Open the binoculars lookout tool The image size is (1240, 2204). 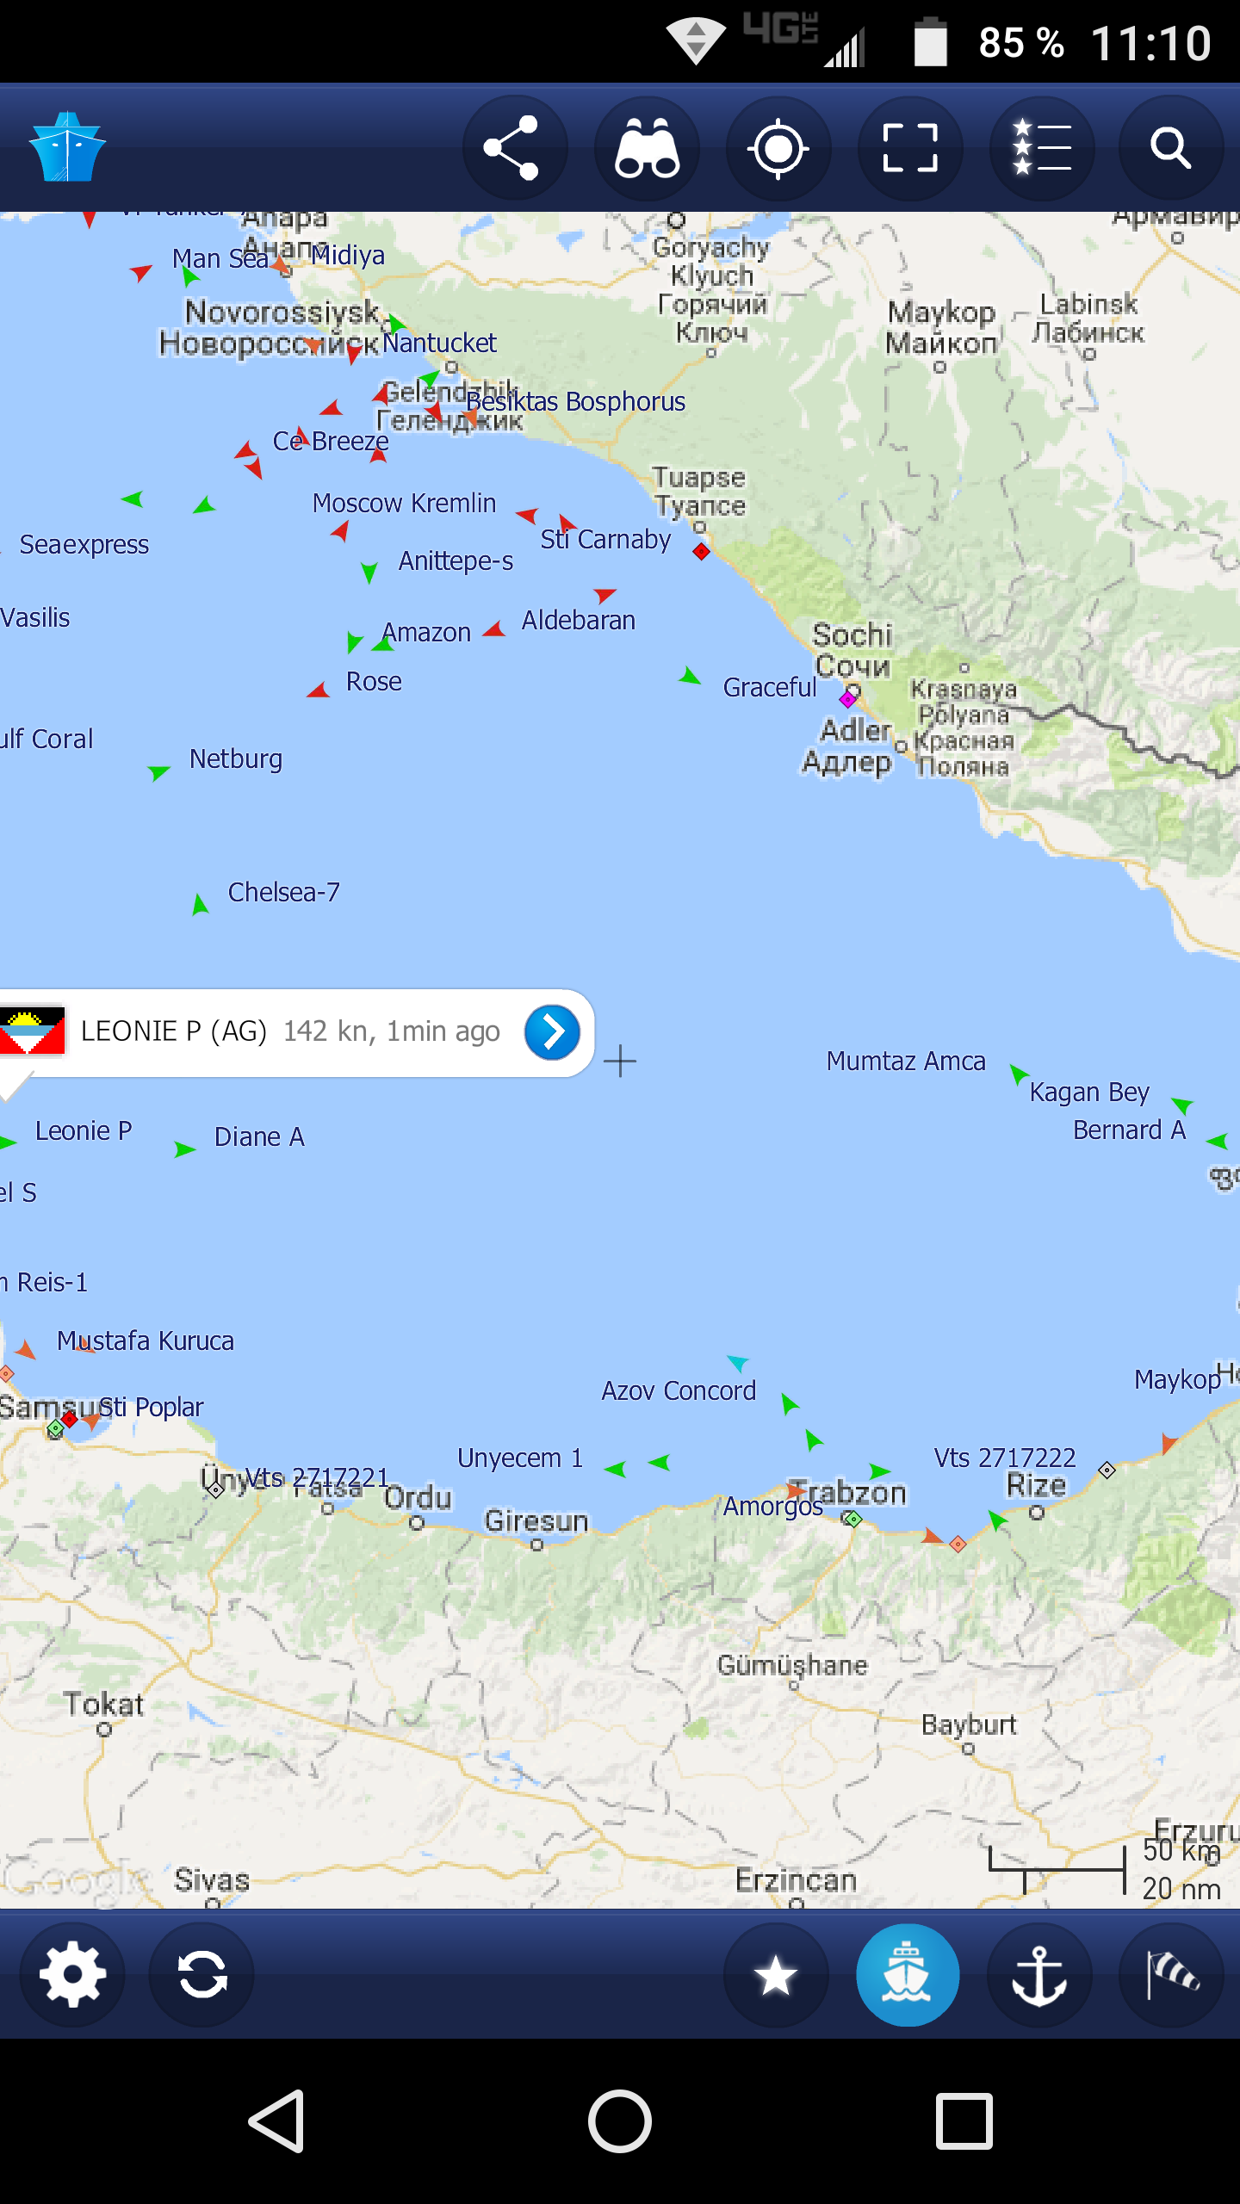coord(647,148)
